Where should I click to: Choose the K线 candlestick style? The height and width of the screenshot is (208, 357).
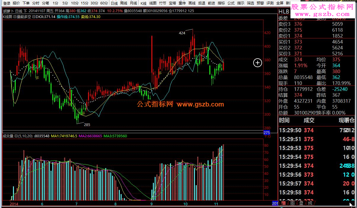point(143,3)
